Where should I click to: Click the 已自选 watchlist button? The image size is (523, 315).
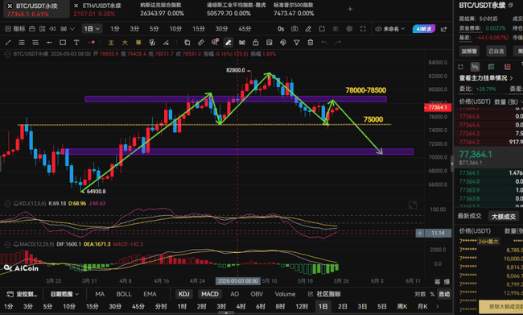[x=496, y=51]
